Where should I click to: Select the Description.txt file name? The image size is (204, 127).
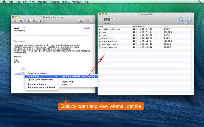108,38
